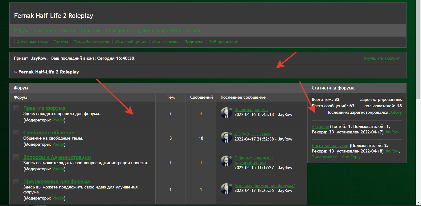Open newest member Glory's profile
421x206 pixels.
(x=396, y=112)
